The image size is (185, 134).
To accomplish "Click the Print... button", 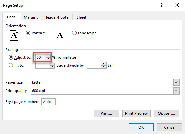I will [106, 113].
